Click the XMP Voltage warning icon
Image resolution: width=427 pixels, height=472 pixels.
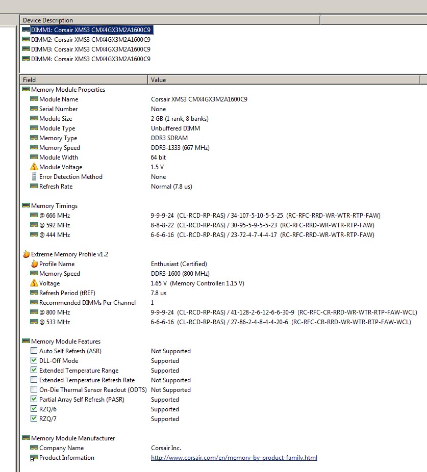(34, 283)
